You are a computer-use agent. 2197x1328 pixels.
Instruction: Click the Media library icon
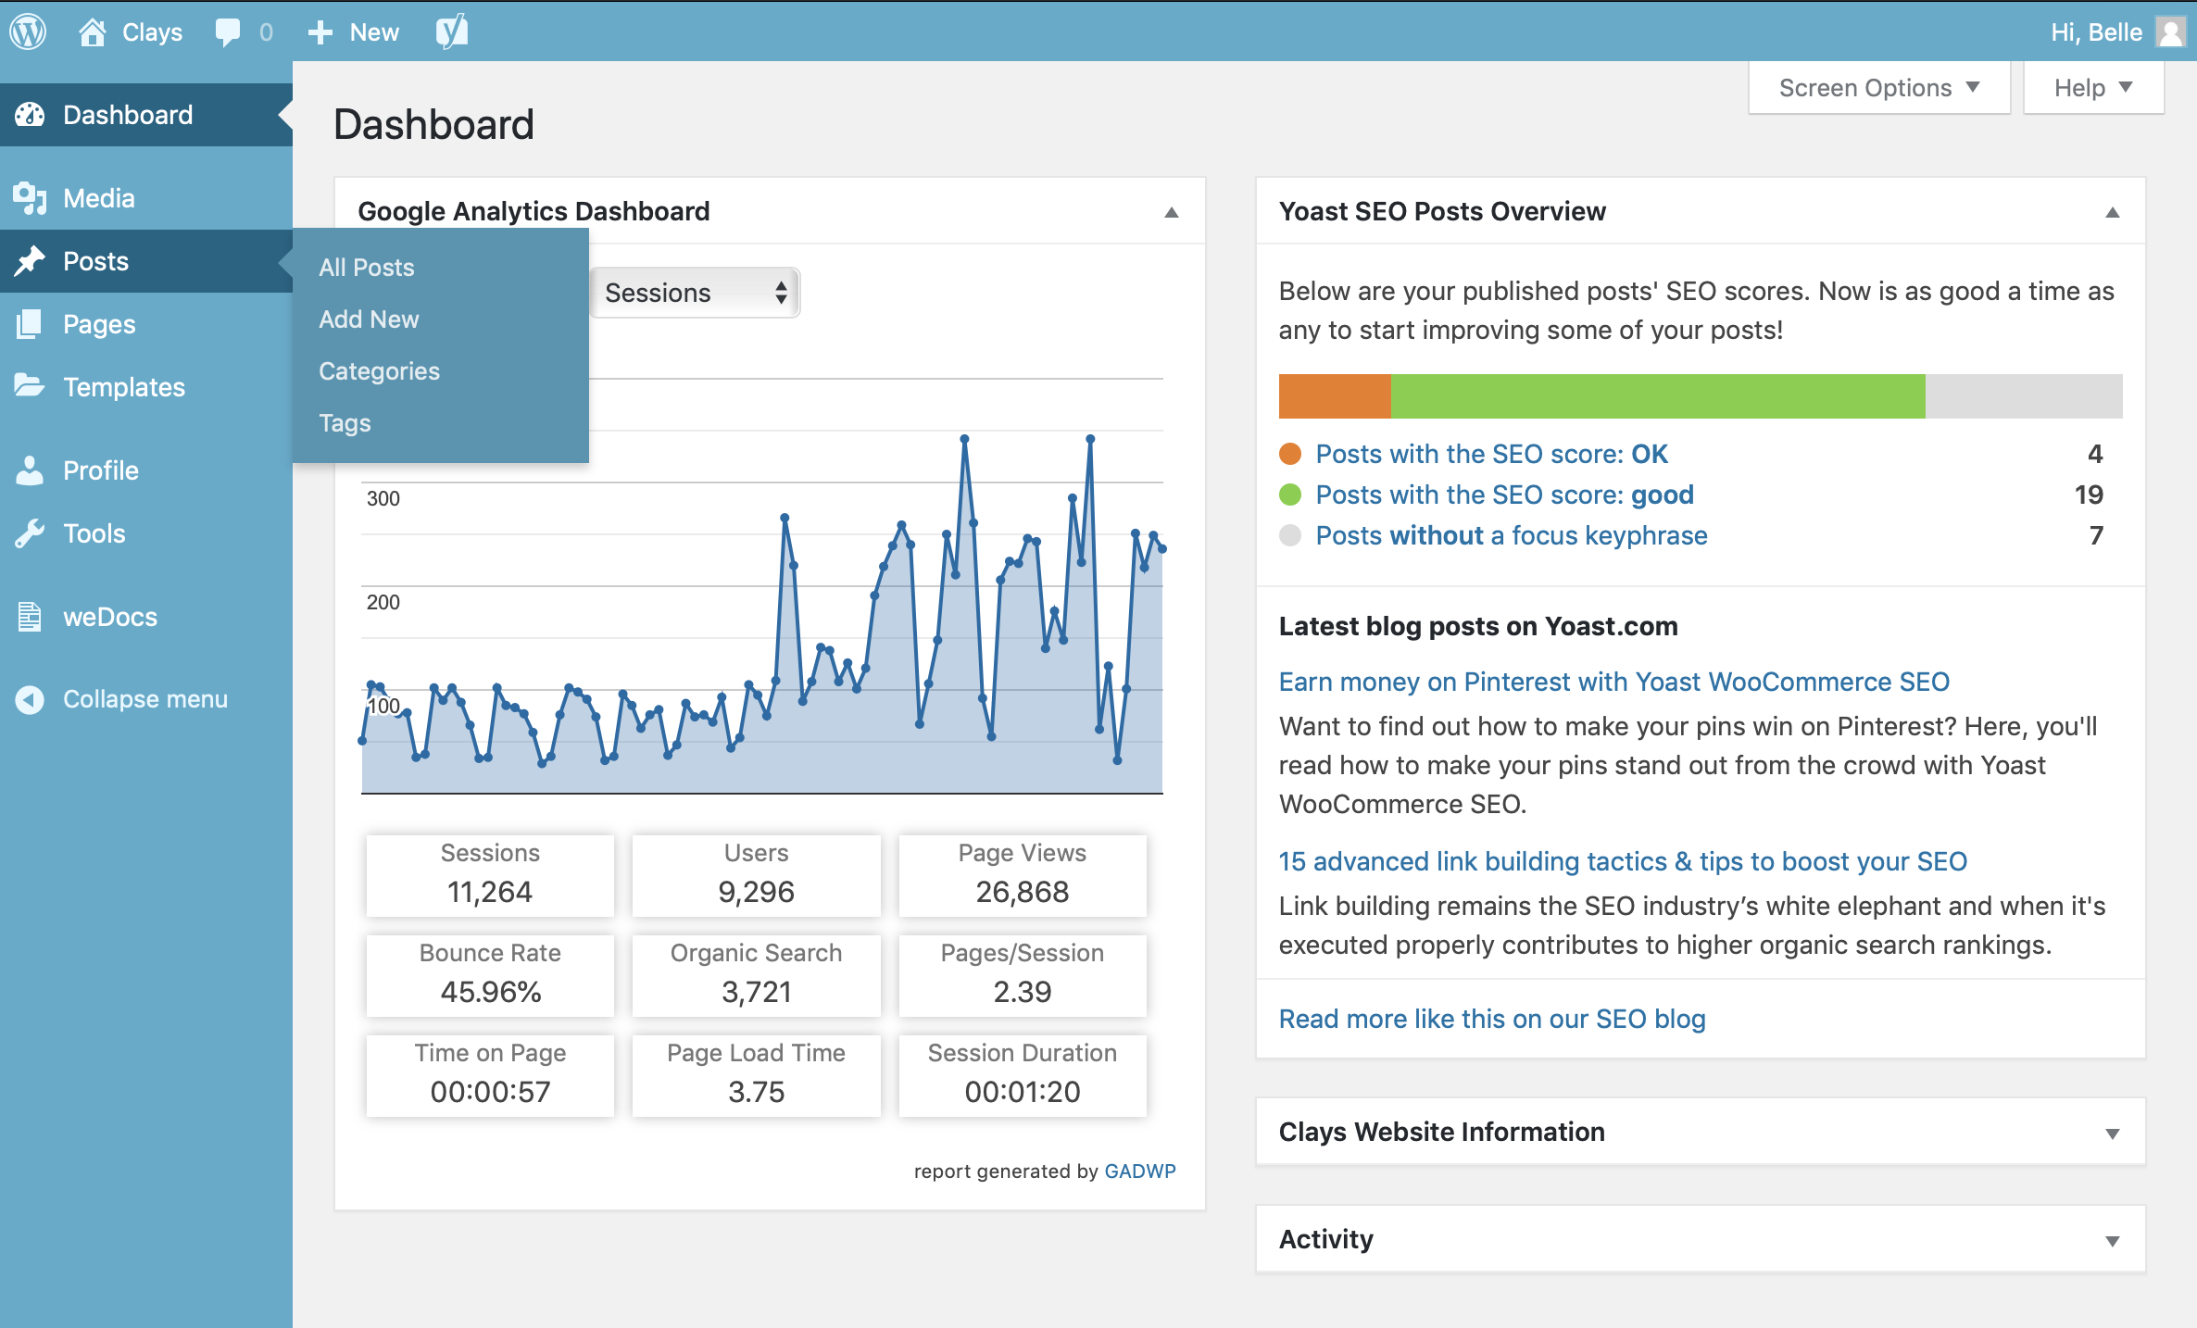pyautogui.click(x=30, y=198)
